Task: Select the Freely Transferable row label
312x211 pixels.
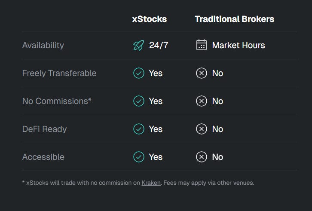Action: 59,73
